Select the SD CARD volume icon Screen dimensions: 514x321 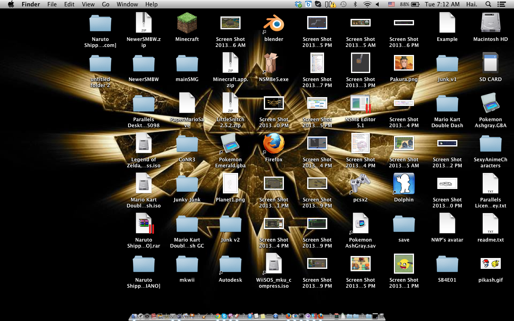click(x=490, y=63)
